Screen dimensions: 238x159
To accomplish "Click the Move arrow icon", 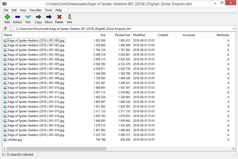I will 49,17.
